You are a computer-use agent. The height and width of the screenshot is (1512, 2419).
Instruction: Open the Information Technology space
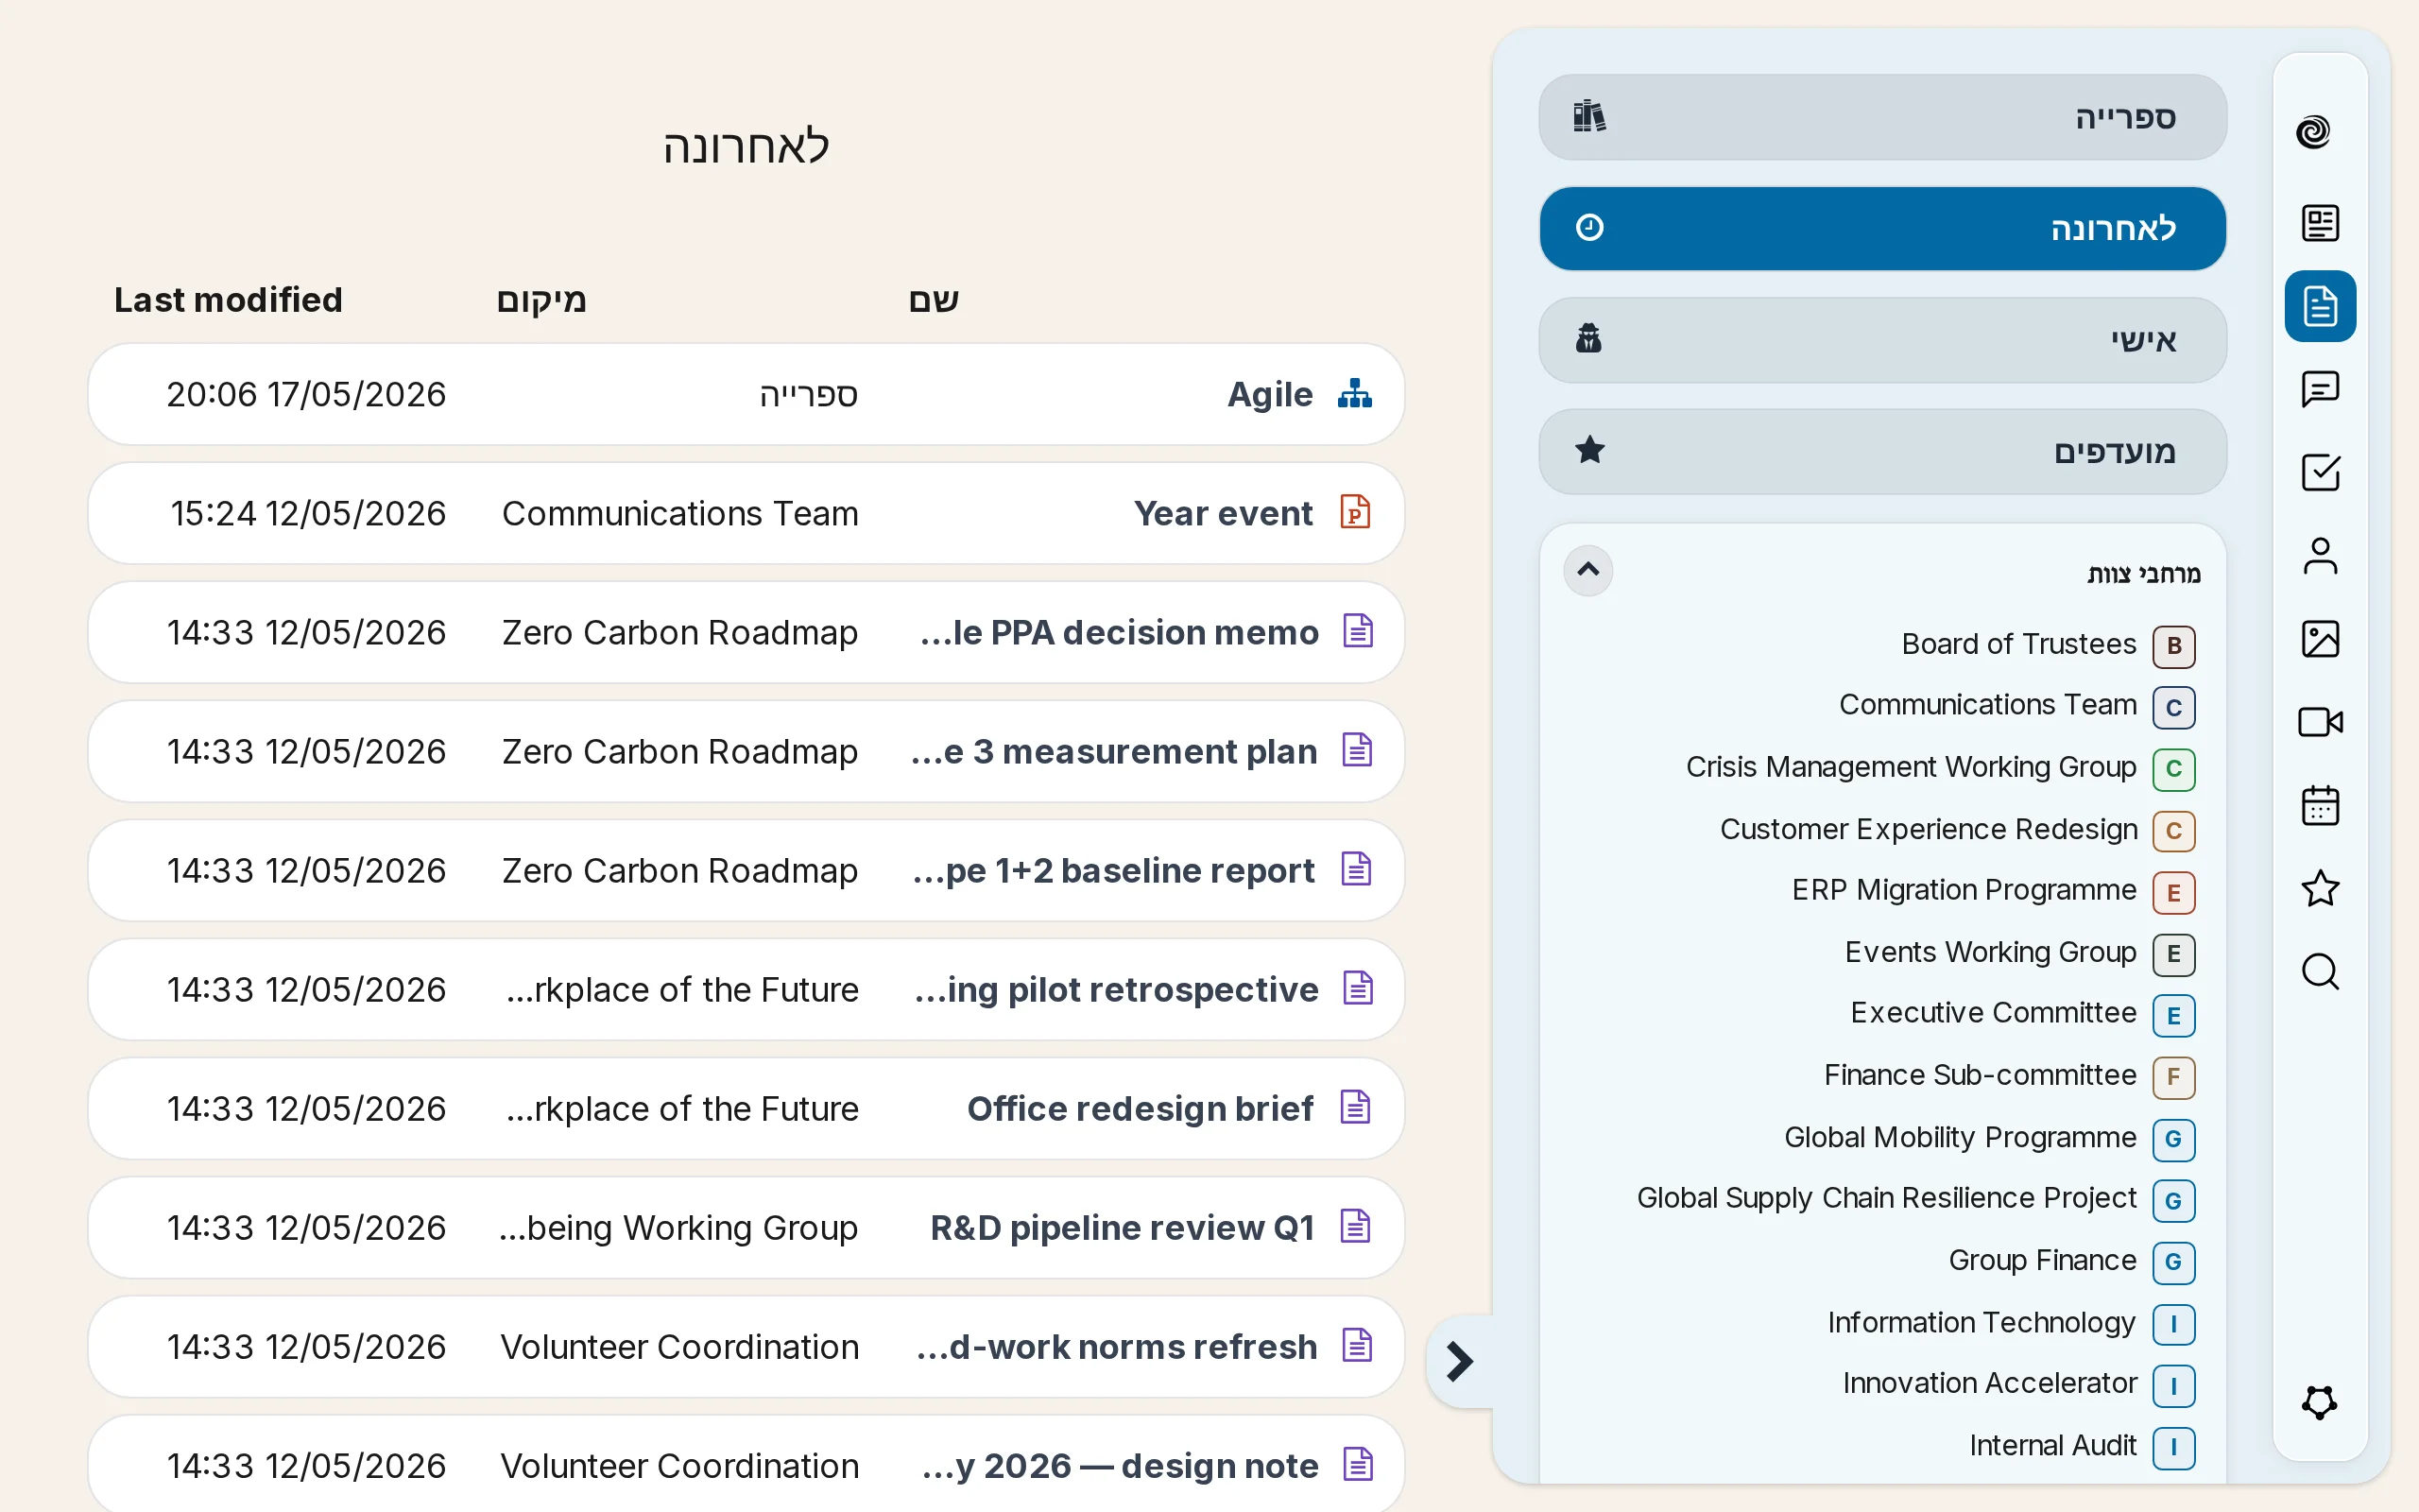1982,1322
